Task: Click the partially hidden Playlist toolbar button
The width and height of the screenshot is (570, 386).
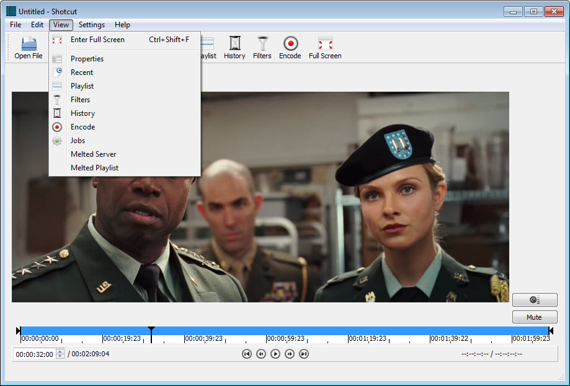Action: (208, 48)
